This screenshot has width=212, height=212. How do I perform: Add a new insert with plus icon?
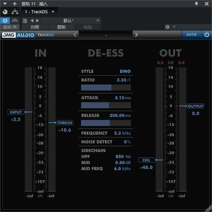click(15, 4)
